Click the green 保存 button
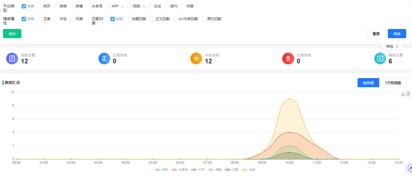The height and width of the screenshot is (176, 412). pyautogui.click(x=12, y=34)
